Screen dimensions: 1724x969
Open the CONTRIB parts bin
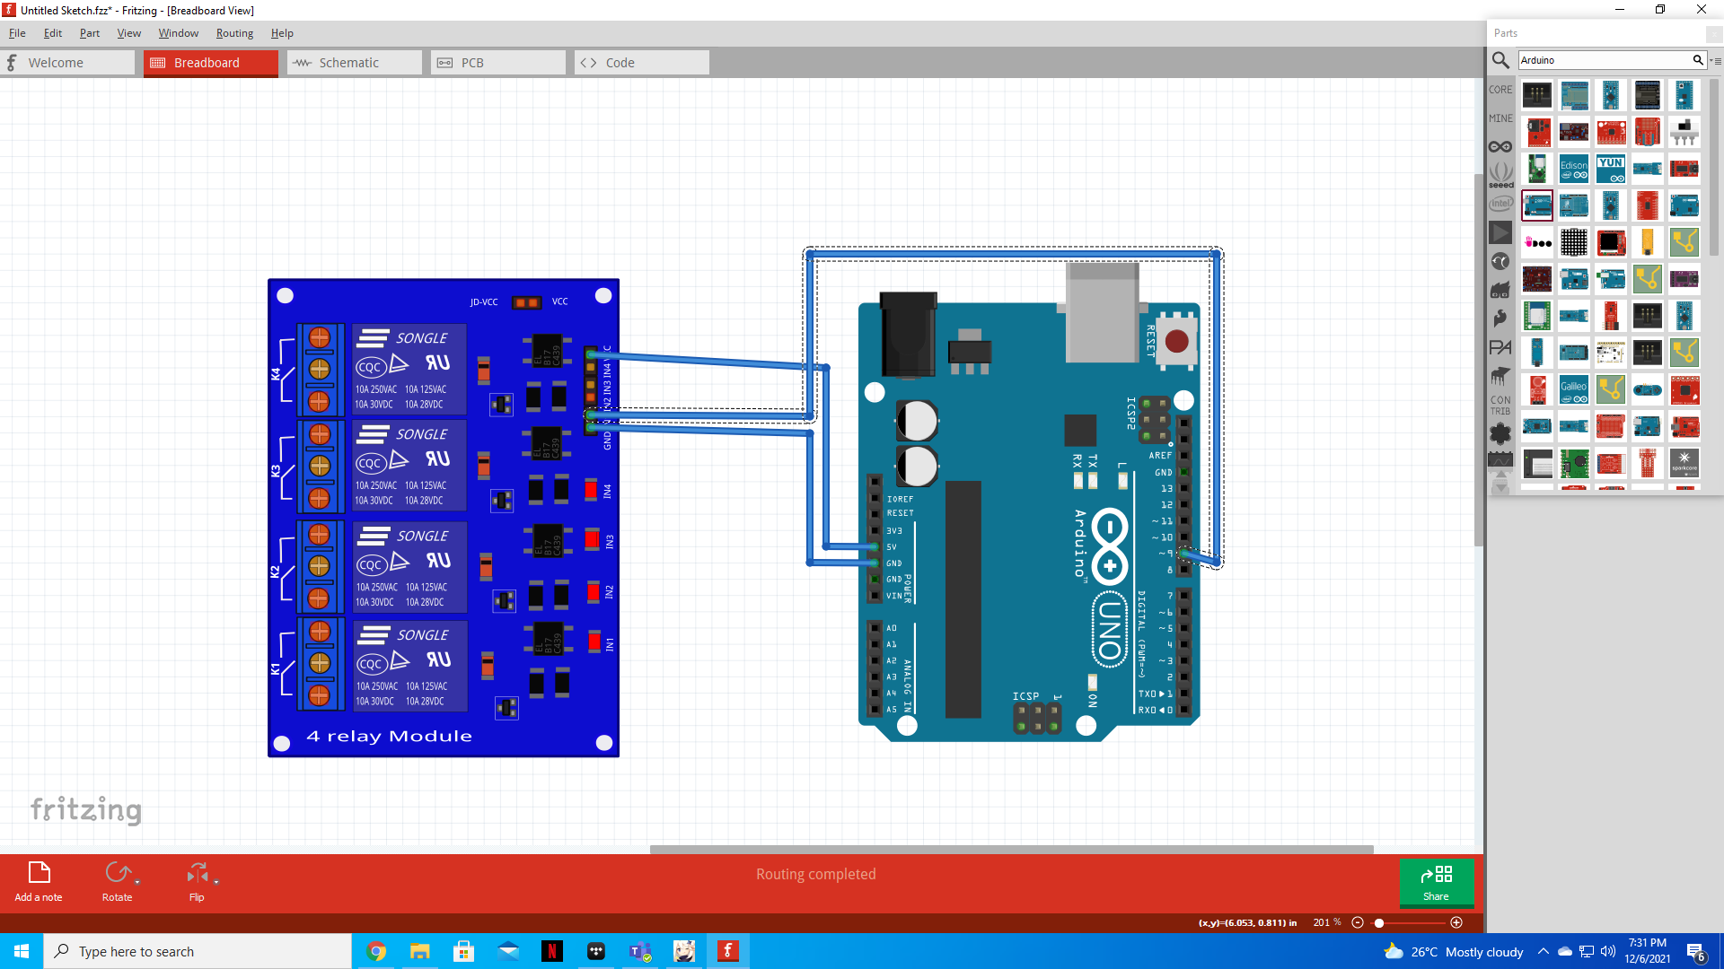[1500, 406]
